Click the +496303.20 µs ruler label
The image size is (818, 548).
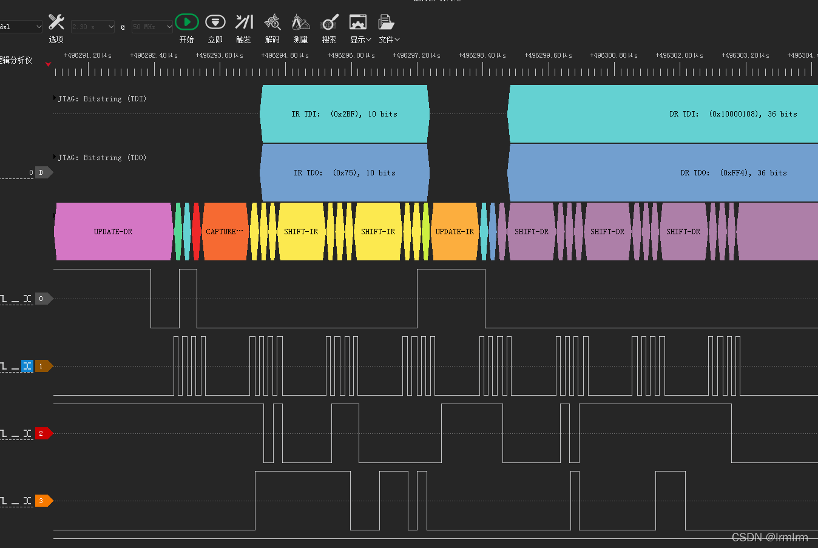[746, 55]
